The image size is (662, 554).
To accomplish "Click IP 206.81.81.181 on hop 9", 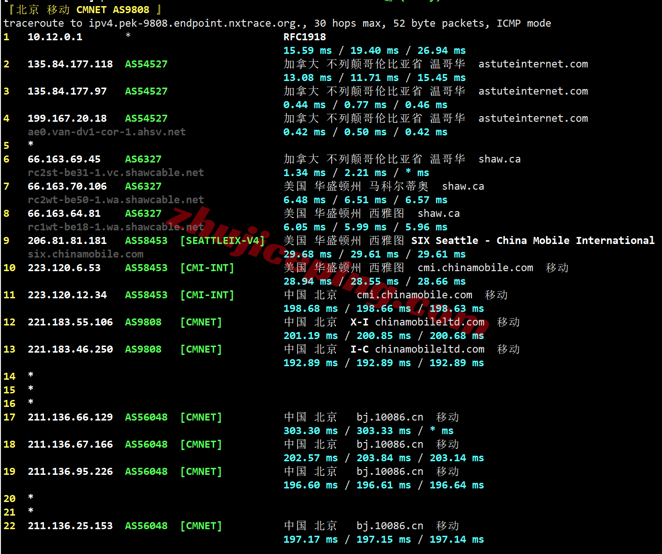I will (67, 241).
